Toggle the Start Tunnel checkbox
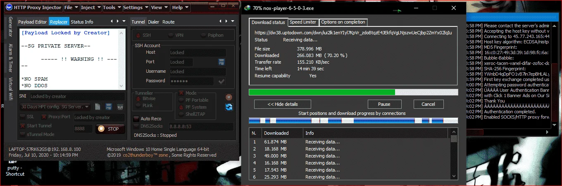562x186 pixels. (x=23, y=126)
